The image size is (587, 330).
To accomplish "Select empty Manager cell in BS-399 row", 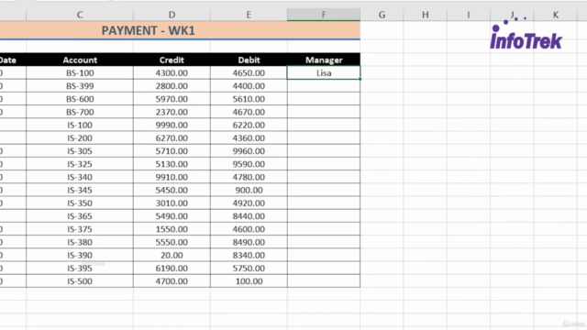I will coord(324,86).
